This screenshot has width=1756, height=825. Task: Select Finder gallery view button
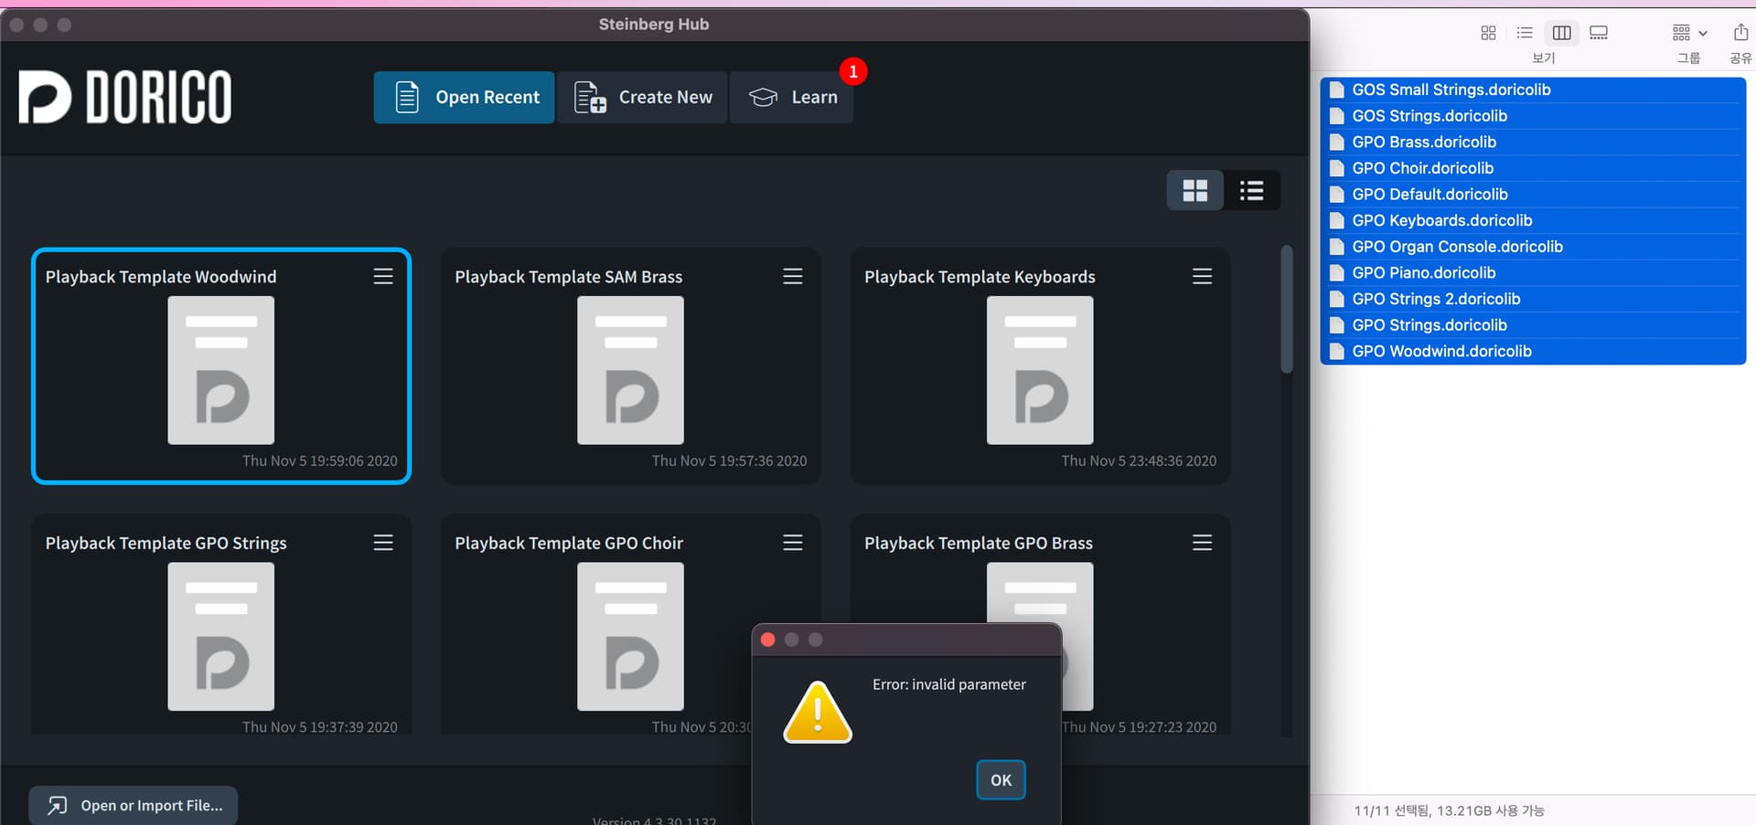[x=1599, y=33]
